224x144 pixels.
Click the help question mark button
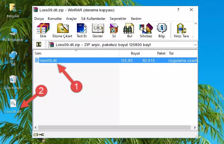click(178, 10)
